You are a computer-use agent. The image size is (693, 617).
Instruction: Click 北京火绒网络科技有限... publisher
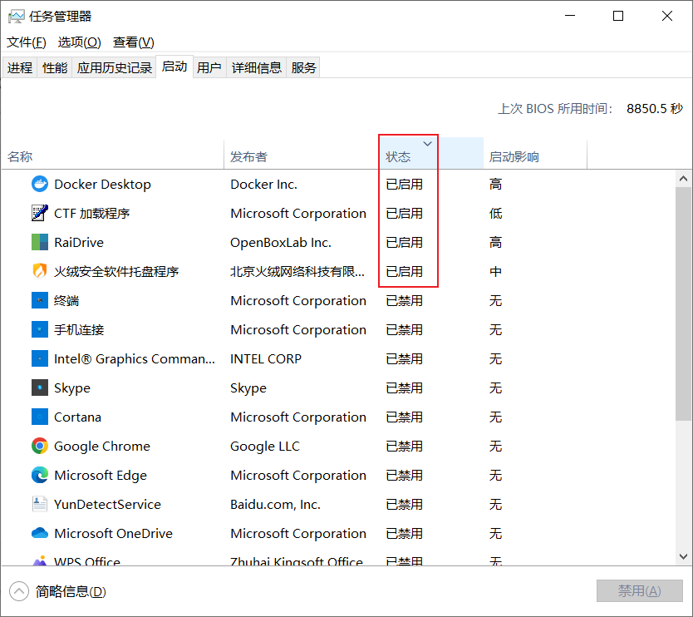click(x=297, y=271)
